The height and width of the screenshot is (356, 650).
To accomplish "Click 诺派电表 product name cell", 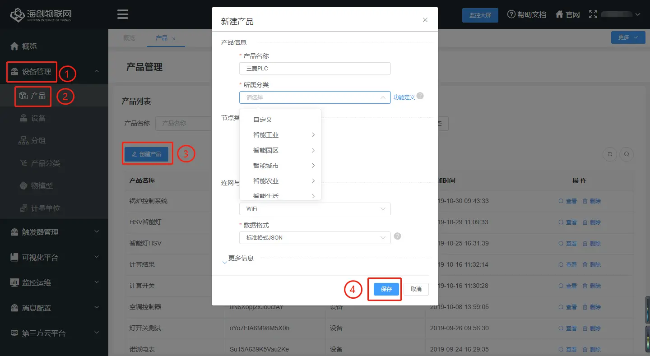I will tap(142, 349).
